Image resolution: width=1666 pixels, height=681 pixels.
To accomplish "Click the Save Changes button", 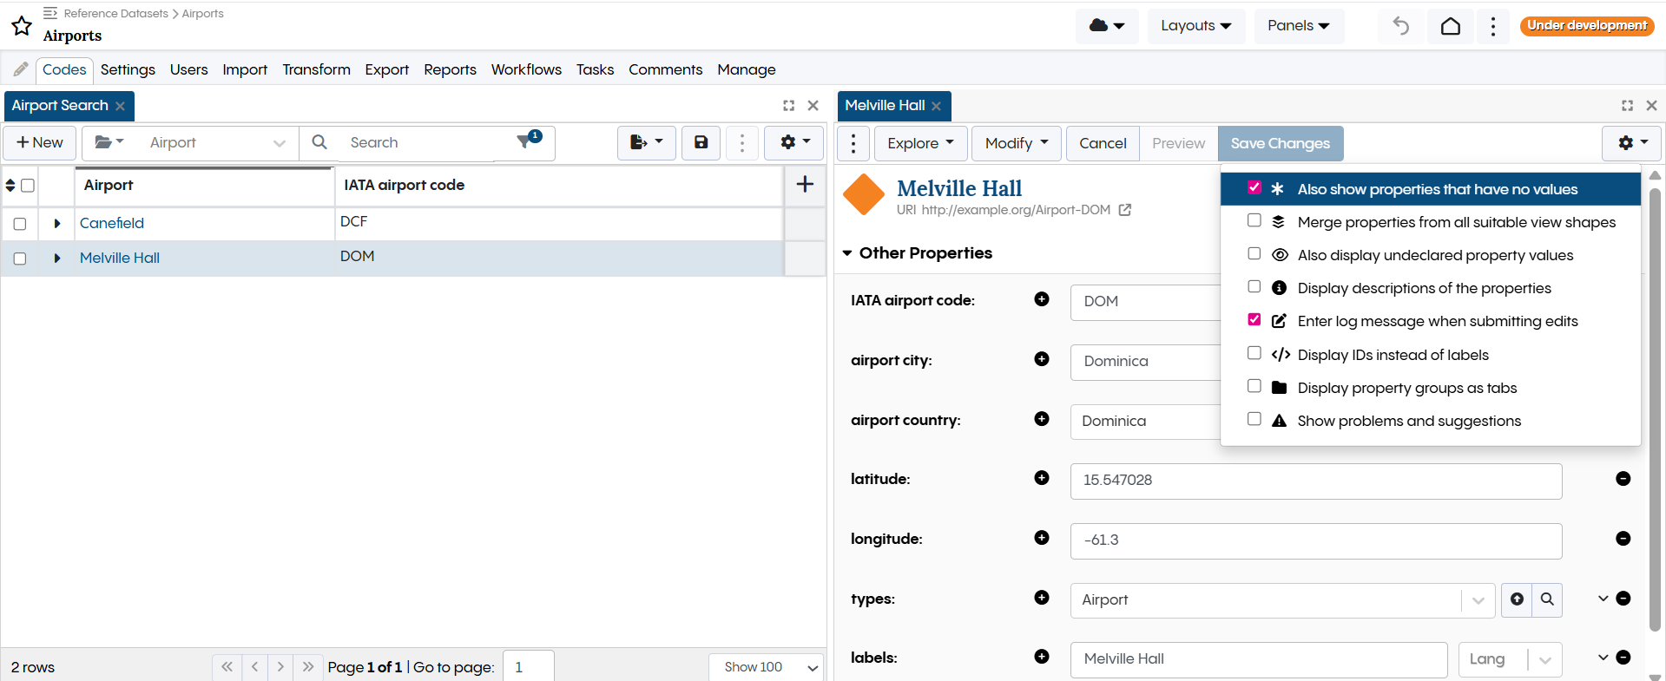I will tap(1280, 143).
